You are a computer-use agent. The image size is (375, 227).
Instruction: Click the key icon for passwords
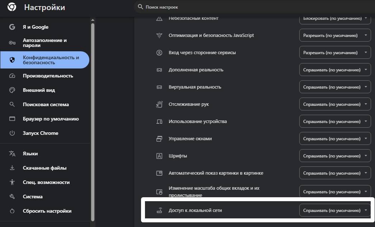[x=12, y=43]
